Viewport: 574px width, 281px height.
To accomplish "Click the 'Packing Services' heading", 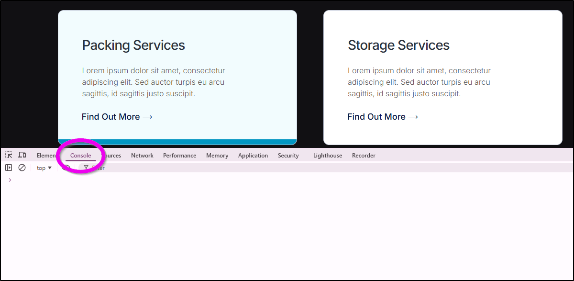I will coord(133,45).
